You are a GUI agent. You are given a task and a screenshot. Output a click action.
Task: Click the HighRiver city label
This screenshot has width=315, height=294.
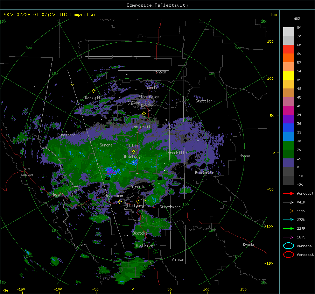pyautogui.click(x=145, y=245)
